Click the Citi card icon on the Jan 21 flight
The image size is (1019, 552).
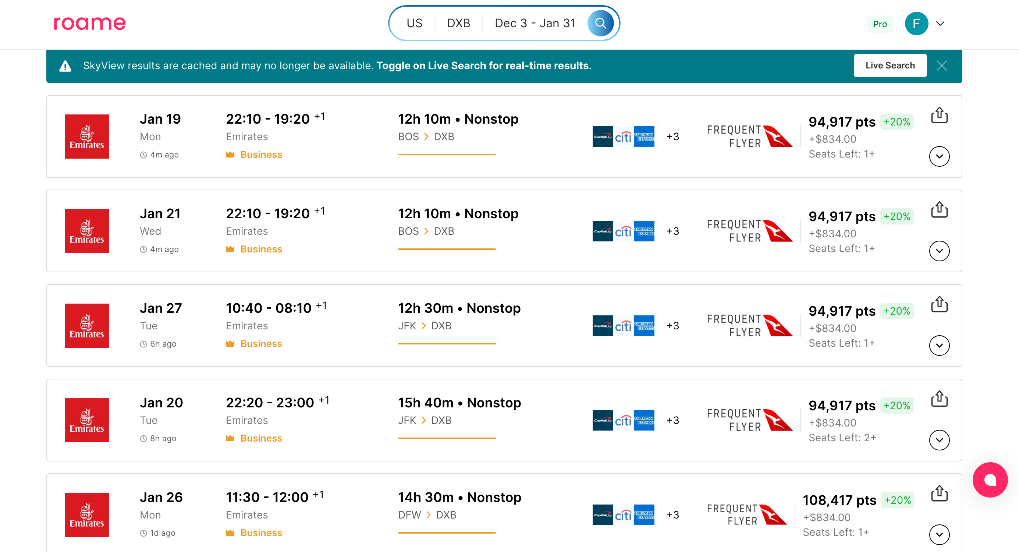pos(623,231)
